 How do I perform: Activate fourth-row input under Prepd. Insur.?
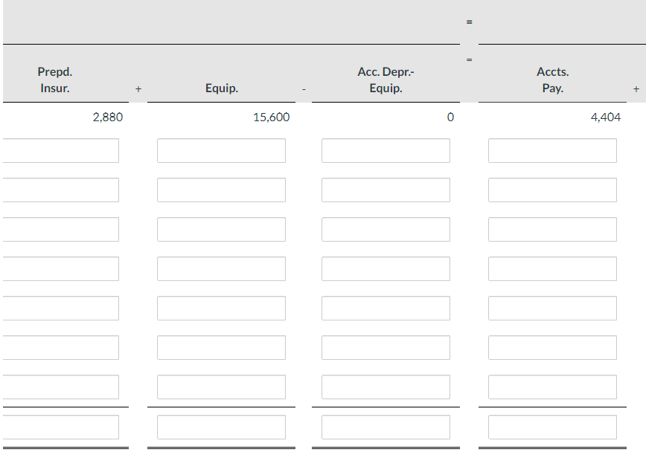(61, 268)
